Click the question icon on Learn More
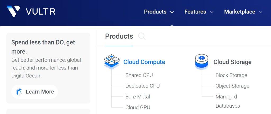271x114 pixels. 19,92
